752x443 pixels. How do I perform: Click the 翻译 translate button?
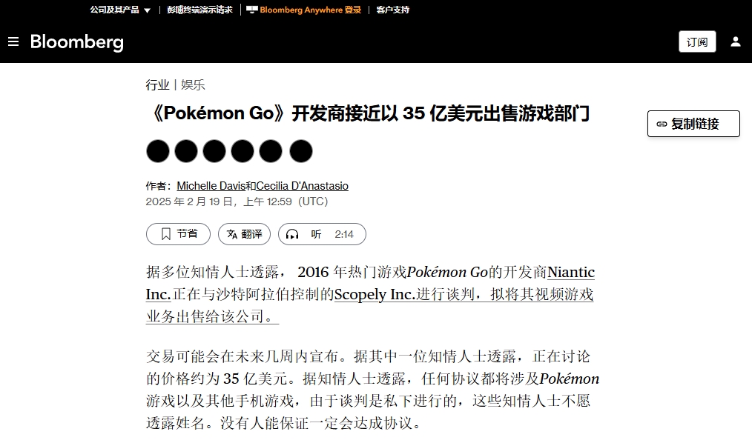(244, 233)
